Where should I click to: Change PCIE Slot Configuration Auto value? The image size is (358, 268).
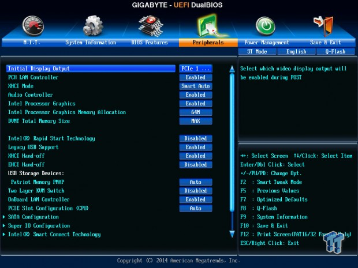click(x=196, y=208)
